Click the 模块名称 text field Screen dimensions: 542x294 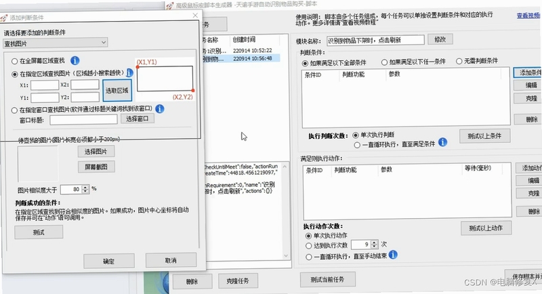[376, 40]
